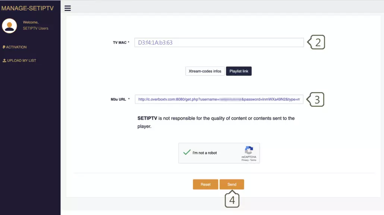Open the reCAPTCHA Privacy link
This screenshot has height=215, width=384.
coord(245,160)
